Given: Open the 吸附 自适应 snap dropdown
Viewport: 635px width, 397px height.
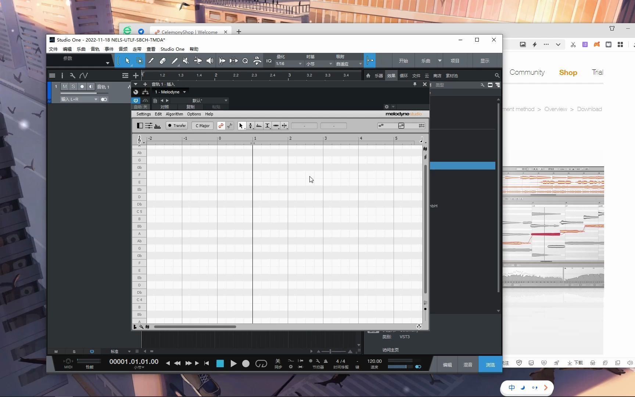Looking at the screenshot, I should point(349,64).
